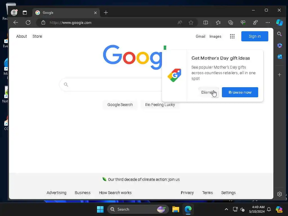The width and height of the screenshot is (288, 216).
Task: Open the notification bell
Action: click(x=269, y=209)
